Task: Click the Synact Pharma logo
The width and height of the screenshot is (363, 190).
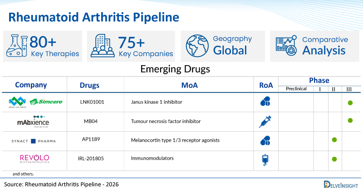Action: click(33, 141)
